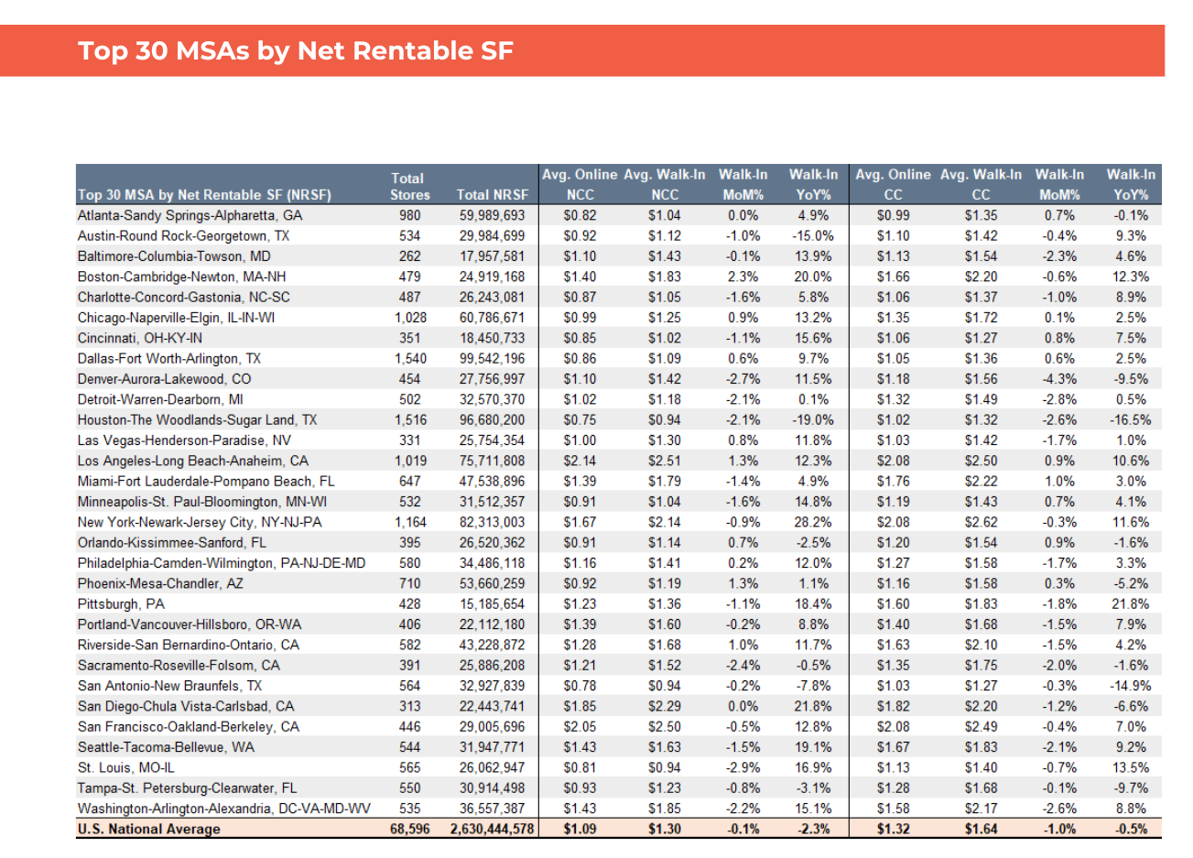Click the 'U.S. National Average' row label
1193x858 pixels.
tap(149, 829)
